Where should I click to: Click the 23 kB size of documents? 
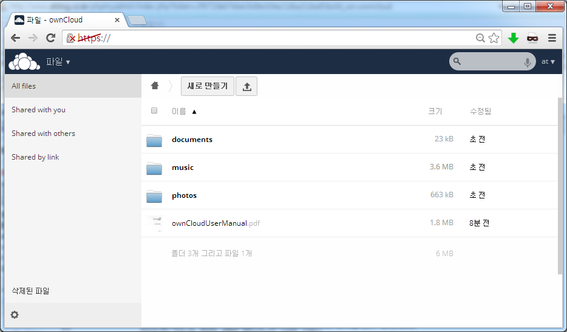(444, 139)
